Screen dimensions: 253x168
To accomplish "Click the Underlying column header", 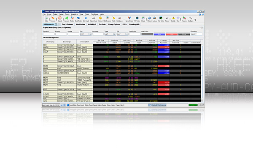I will (x=50, y=42).
